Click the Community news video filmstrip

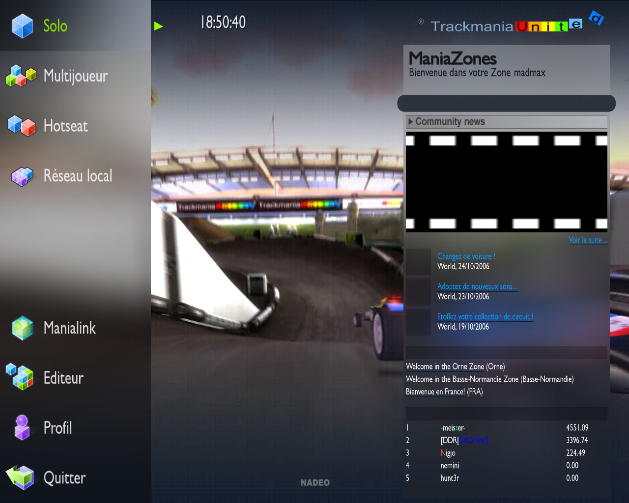tap(507, 182)
